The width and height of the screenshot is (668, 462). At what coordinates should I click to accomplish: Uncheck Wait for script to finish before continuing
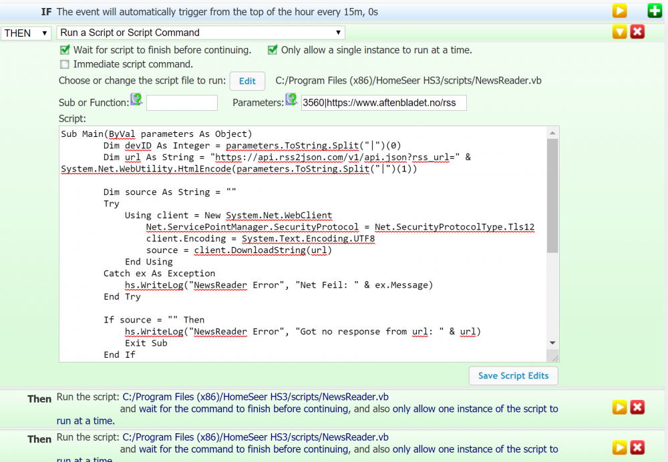click(x=65, y=50)
